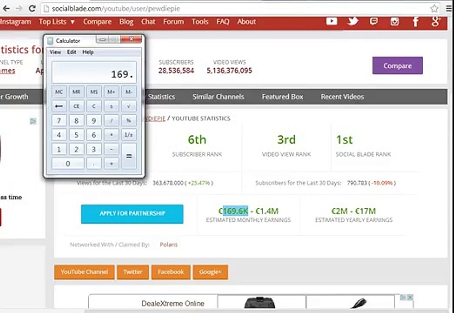Open Instagram camera icon in header

[395, 21]
